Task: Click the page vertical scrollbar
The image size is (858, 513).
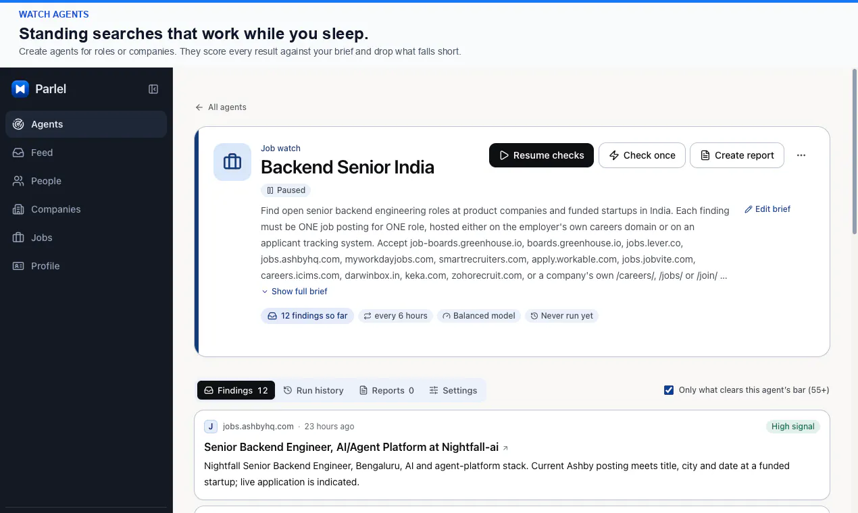Action: [855, 151]
